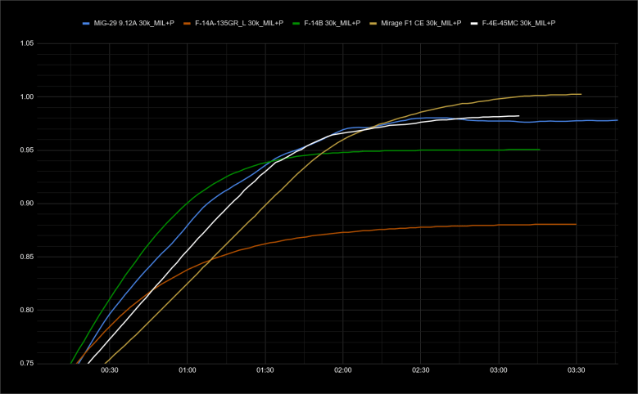
Task: Click the 02:00 time axis label
Action: click(343, 371)
